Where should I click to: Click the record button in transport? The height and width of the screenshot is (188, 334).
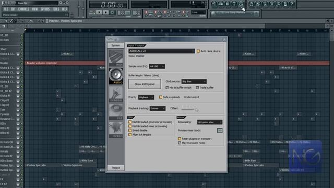coord(112,13)
